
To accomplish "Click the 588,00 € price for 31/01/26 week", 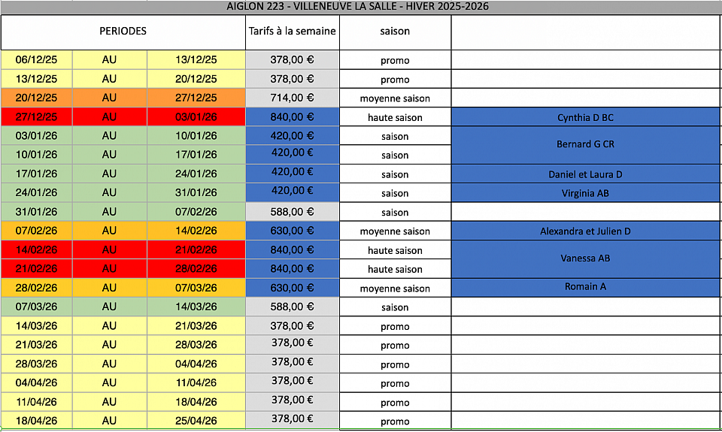I will tap(292, 212).
